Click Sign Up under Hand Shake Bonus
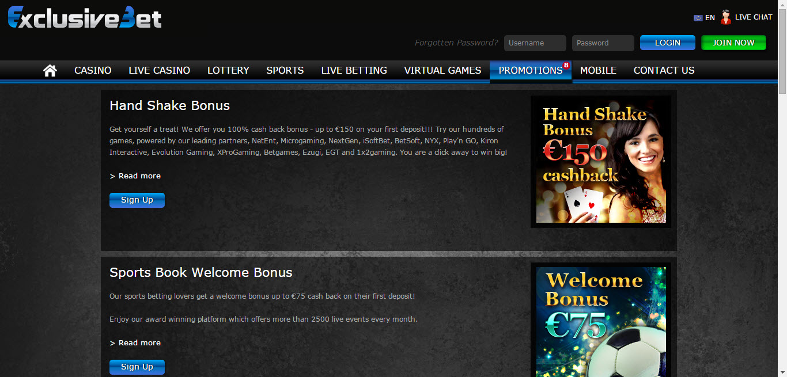Viewport: 787px width, 377px height. pyautogui.click(x=137, y=200)
